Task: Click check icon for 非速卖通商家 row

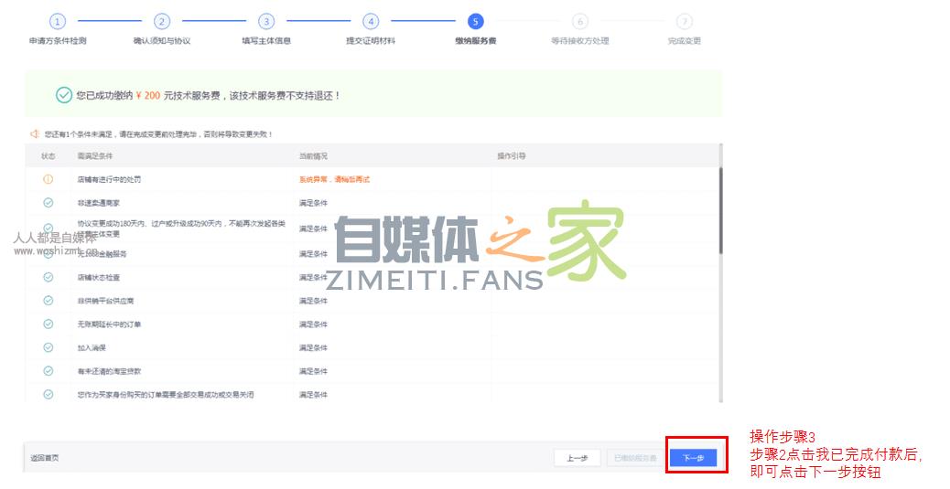Action: click(x=48, y=203)
